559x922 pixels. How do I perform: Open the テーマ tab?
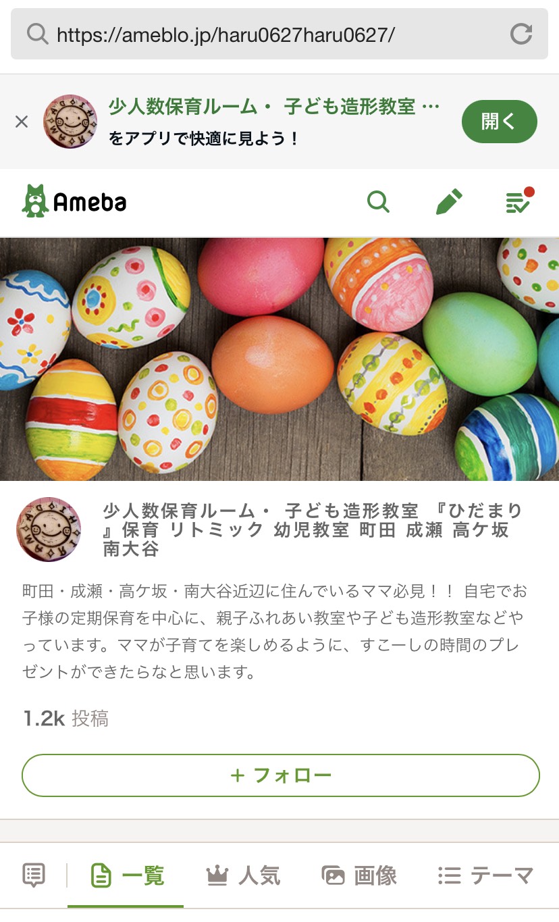[486, 876]
